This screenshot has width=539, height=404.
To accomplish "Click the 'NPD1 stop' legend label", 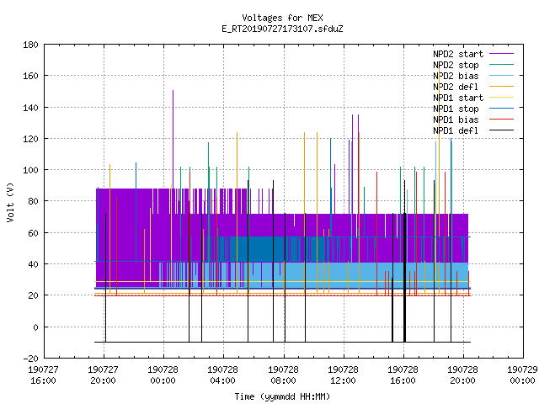I will pos(456,109).
